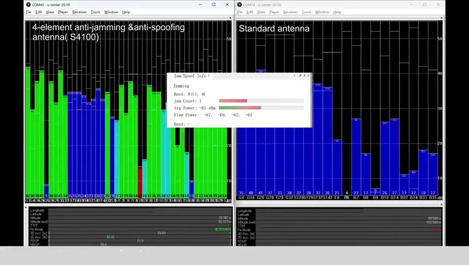The image size is (469, 265).
Task: Open Window menu in COM14 window
Action: tap(322, 12)
